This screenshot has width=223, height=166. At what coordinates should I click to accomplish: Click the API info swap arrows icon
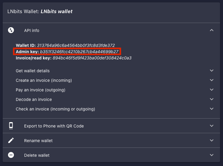[x=11, y=30]
